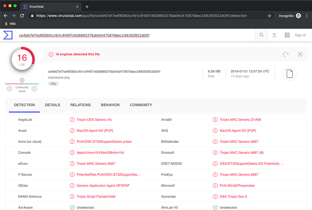Click ApplicUnwnt@#3dw528n4m1fuf detection

[100, 153]
